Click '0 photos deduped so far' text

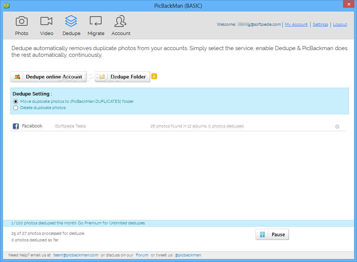pos(35,240)
